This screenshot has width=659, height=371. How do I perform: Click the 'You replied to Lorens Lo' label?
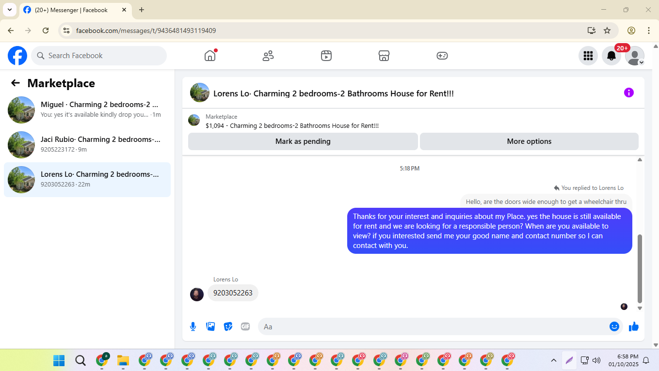588,188
